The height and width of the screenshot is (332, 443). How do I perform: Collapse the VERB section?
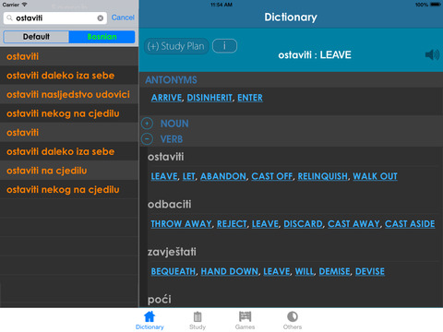(x=147, y=139)
